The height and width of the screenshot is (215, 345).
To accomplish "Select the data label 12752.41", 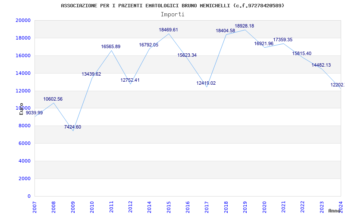I will click(130, 80).
